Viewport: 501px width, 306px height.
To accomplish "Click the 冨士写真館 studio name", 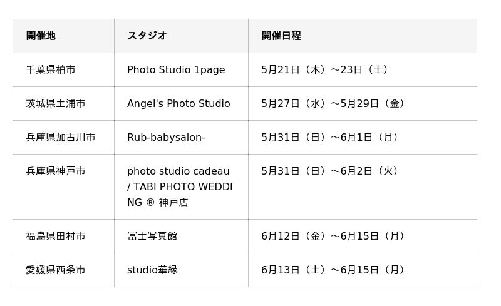I will coord(152,236).
